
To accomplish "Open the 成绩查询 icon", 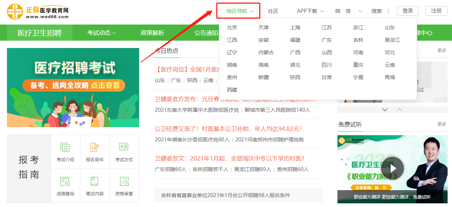I will [x=65, y=181].
